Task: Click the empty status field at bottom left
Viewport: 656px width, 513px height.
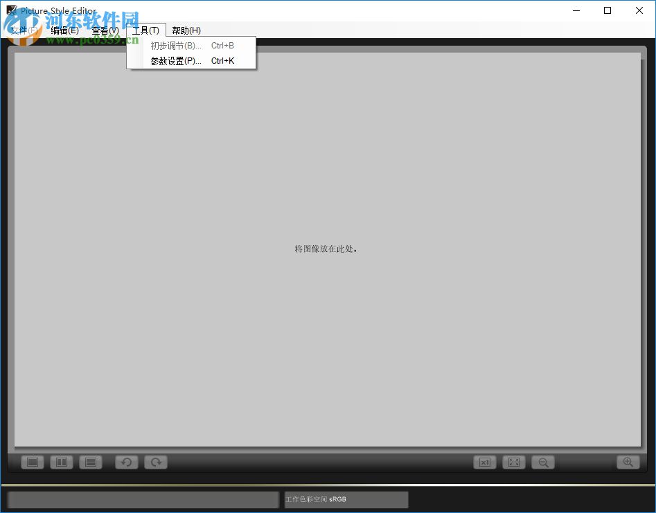Action: (142, 499)
